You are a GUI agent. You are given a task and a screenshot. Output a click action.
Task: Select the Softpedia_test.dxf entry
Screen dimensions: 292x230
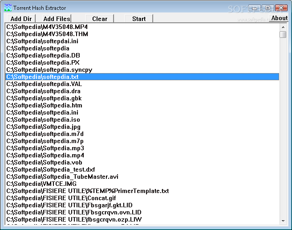[142, 169]
